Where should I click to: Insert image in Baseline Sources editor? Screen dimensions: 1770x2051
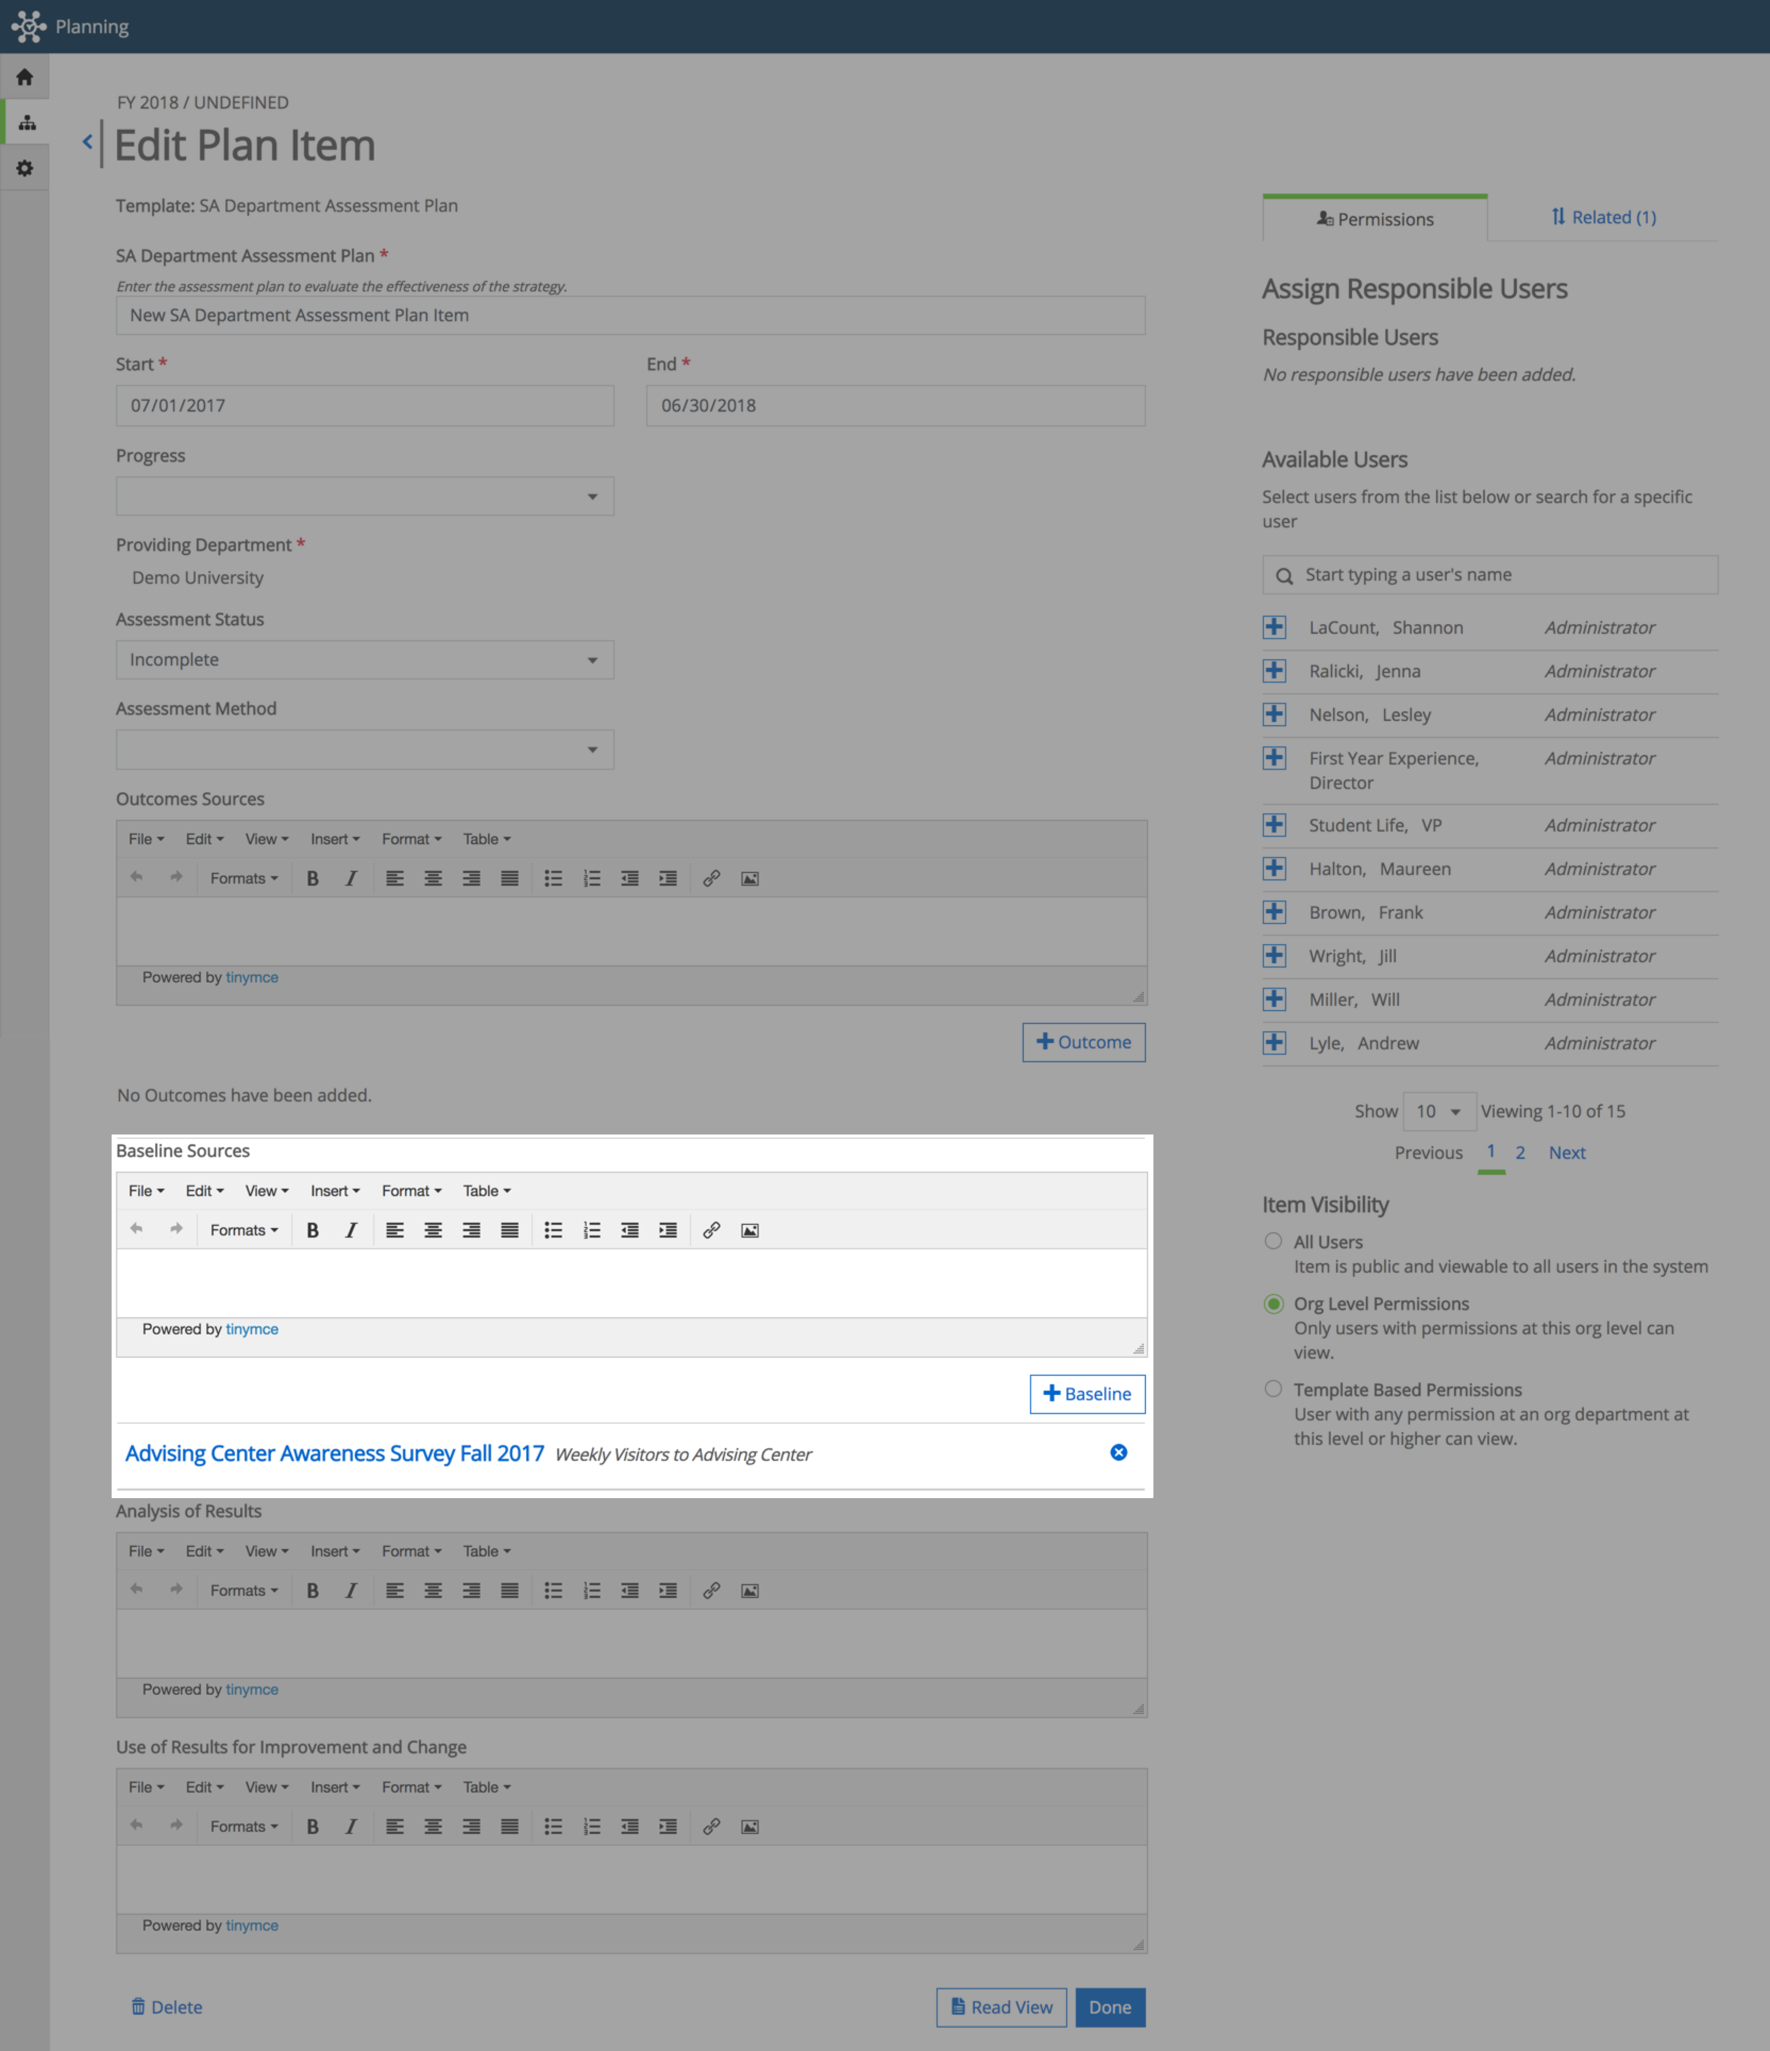coord(751,1231)
